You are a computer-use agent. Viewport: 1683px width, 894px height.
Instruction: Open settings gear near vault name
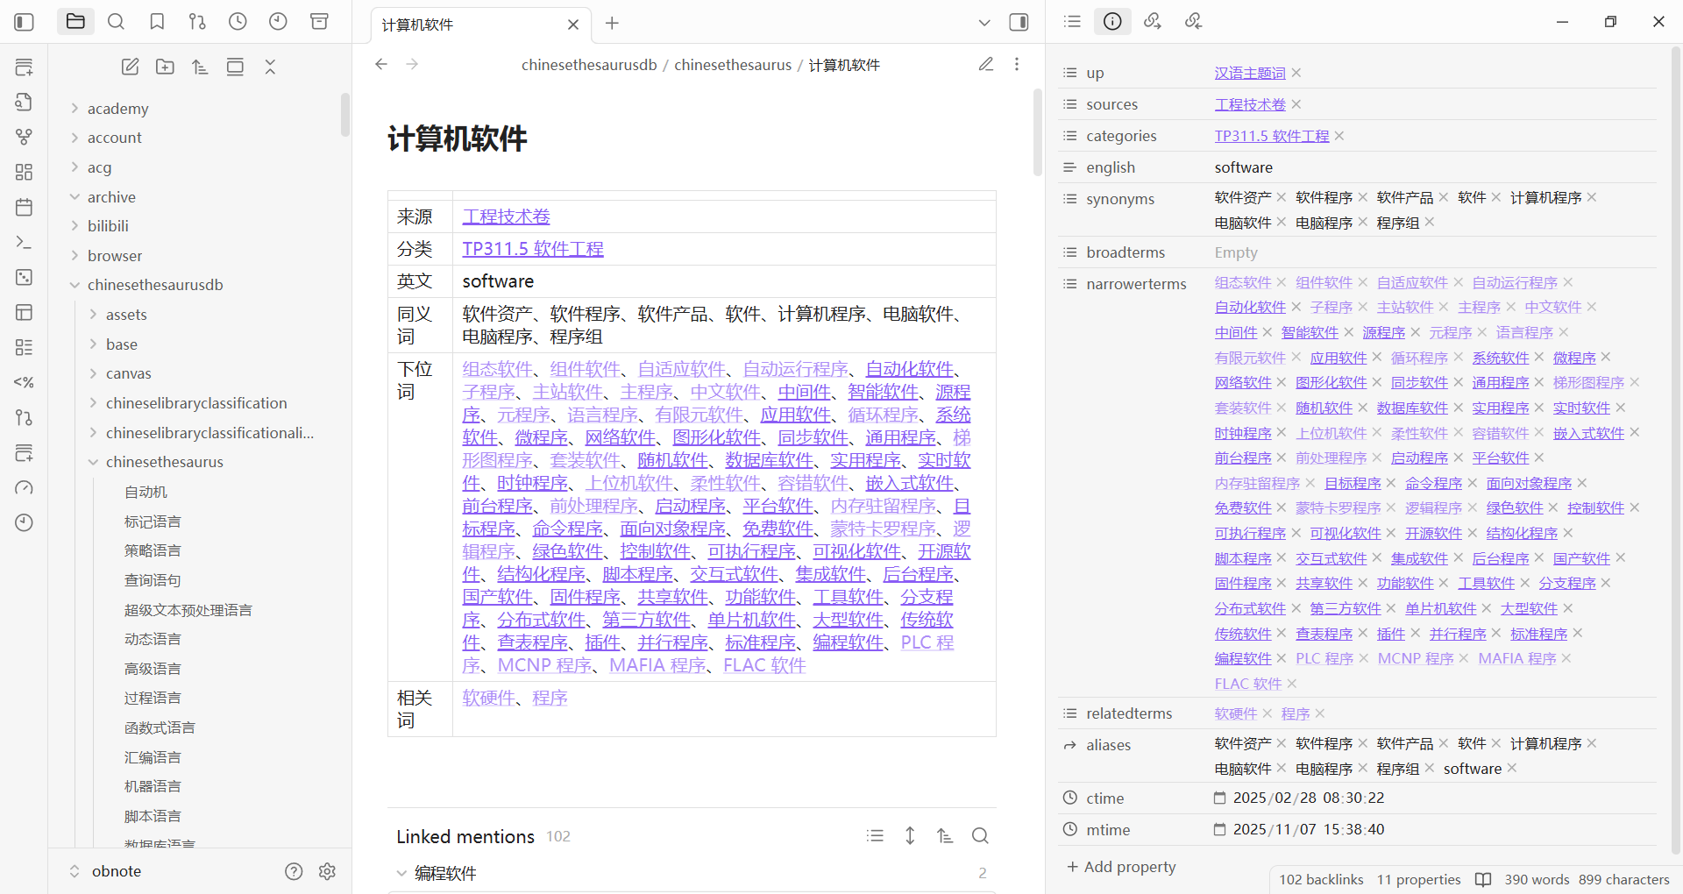tap(327, 871)
